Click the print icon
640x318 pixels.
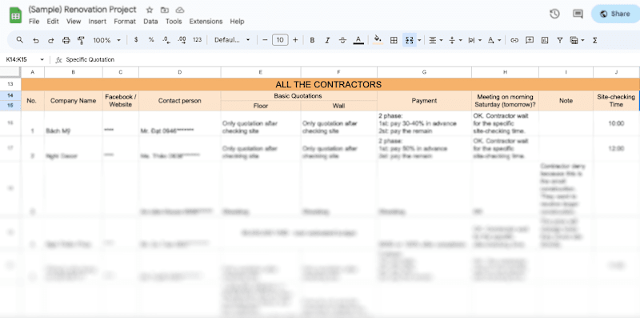[66, 40]
